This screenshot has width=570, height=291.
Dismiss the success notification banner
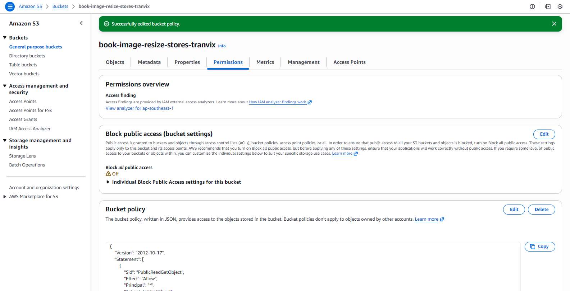(x=554, y=24)
